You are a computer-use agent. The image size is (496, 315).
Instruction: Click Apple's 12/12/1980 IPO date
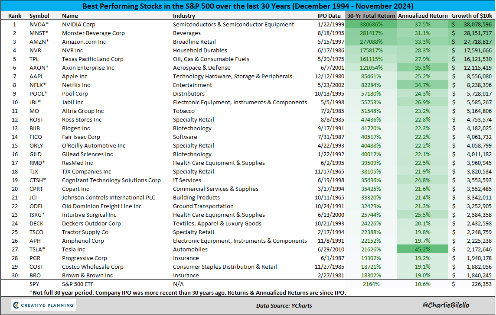point(330,77)
